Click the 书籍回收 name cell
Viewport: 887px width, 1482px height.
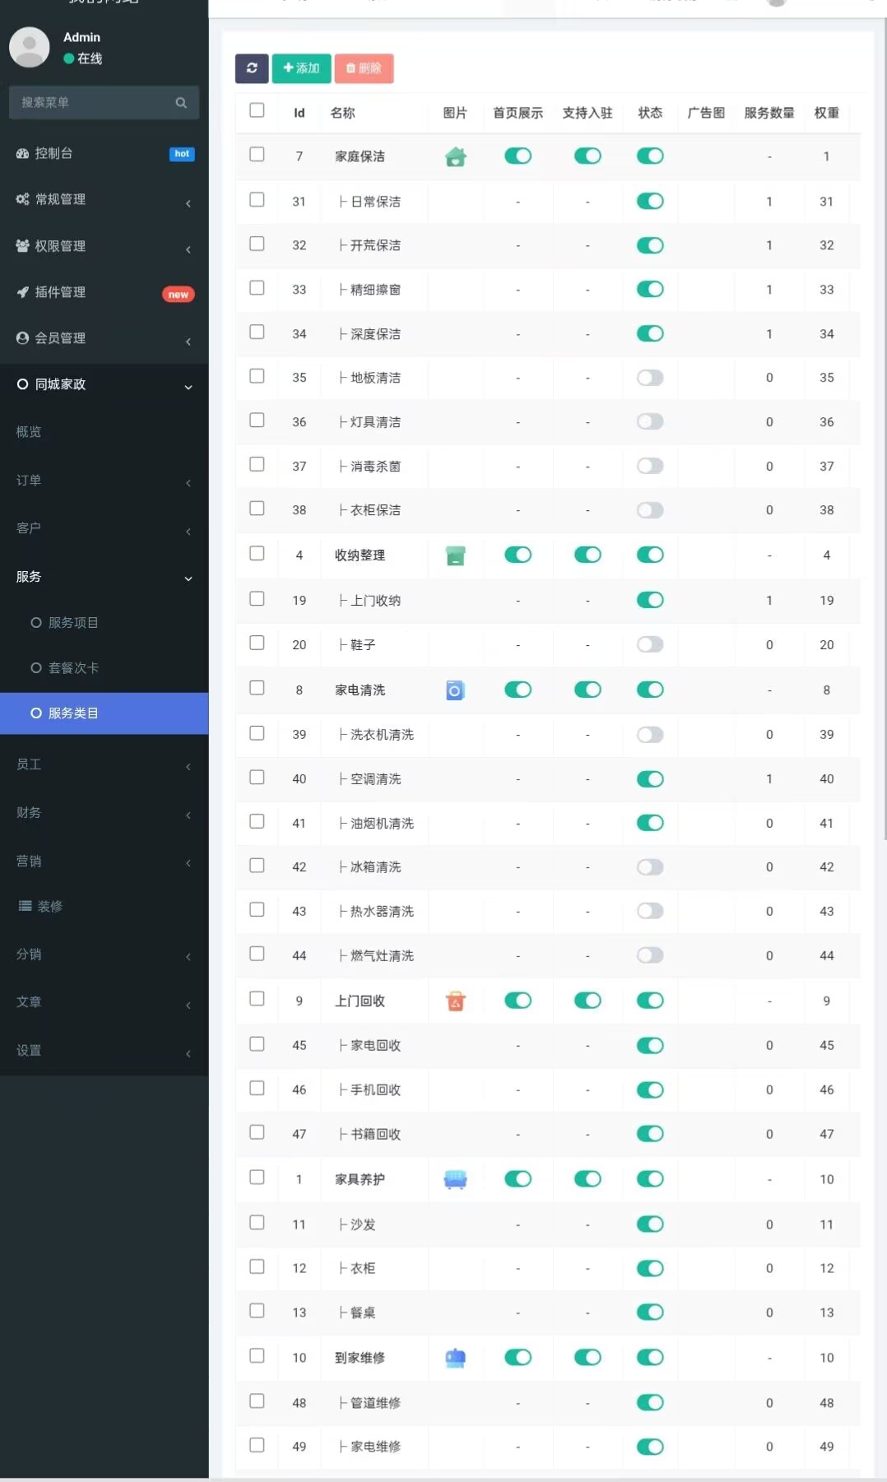[370, 1134]
